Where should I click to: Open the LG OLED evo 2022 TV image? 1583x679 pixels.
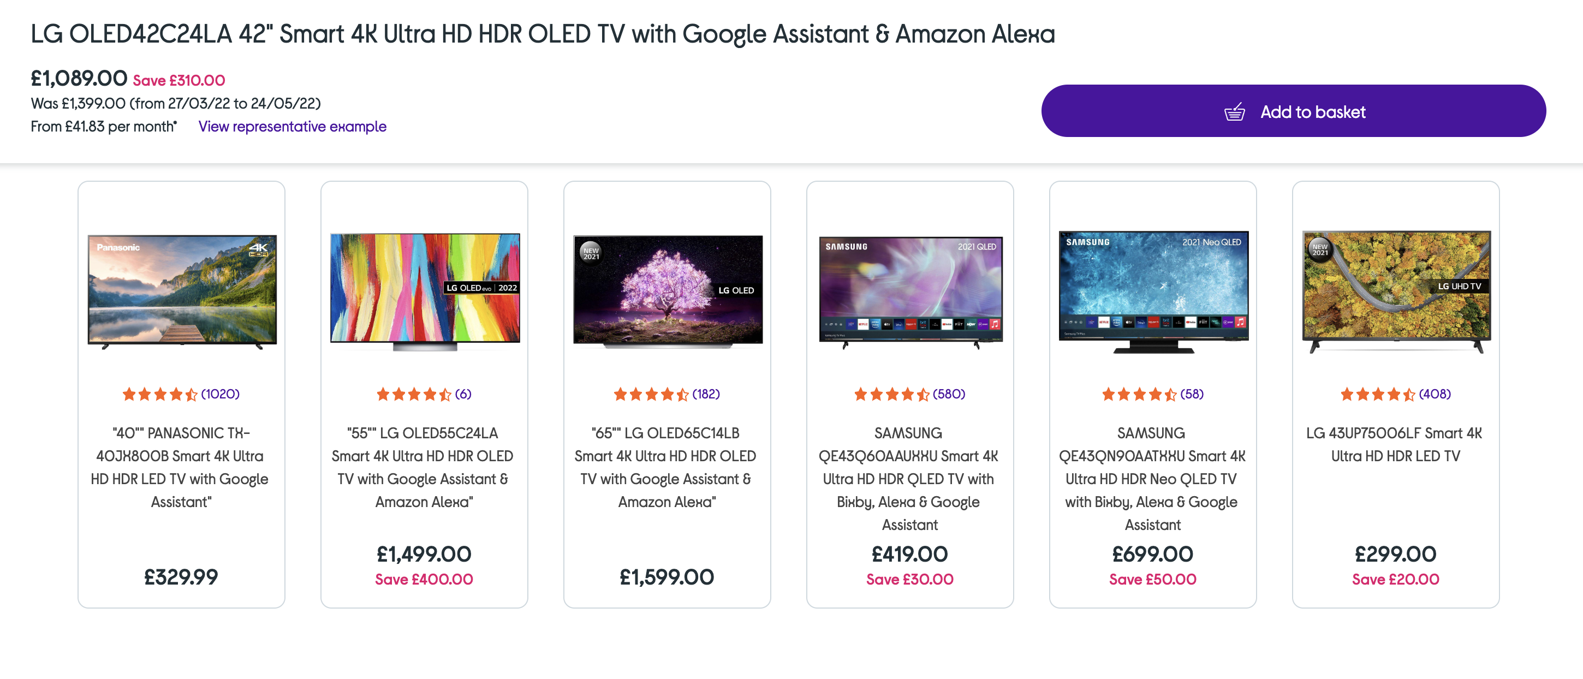pos(425,292)
